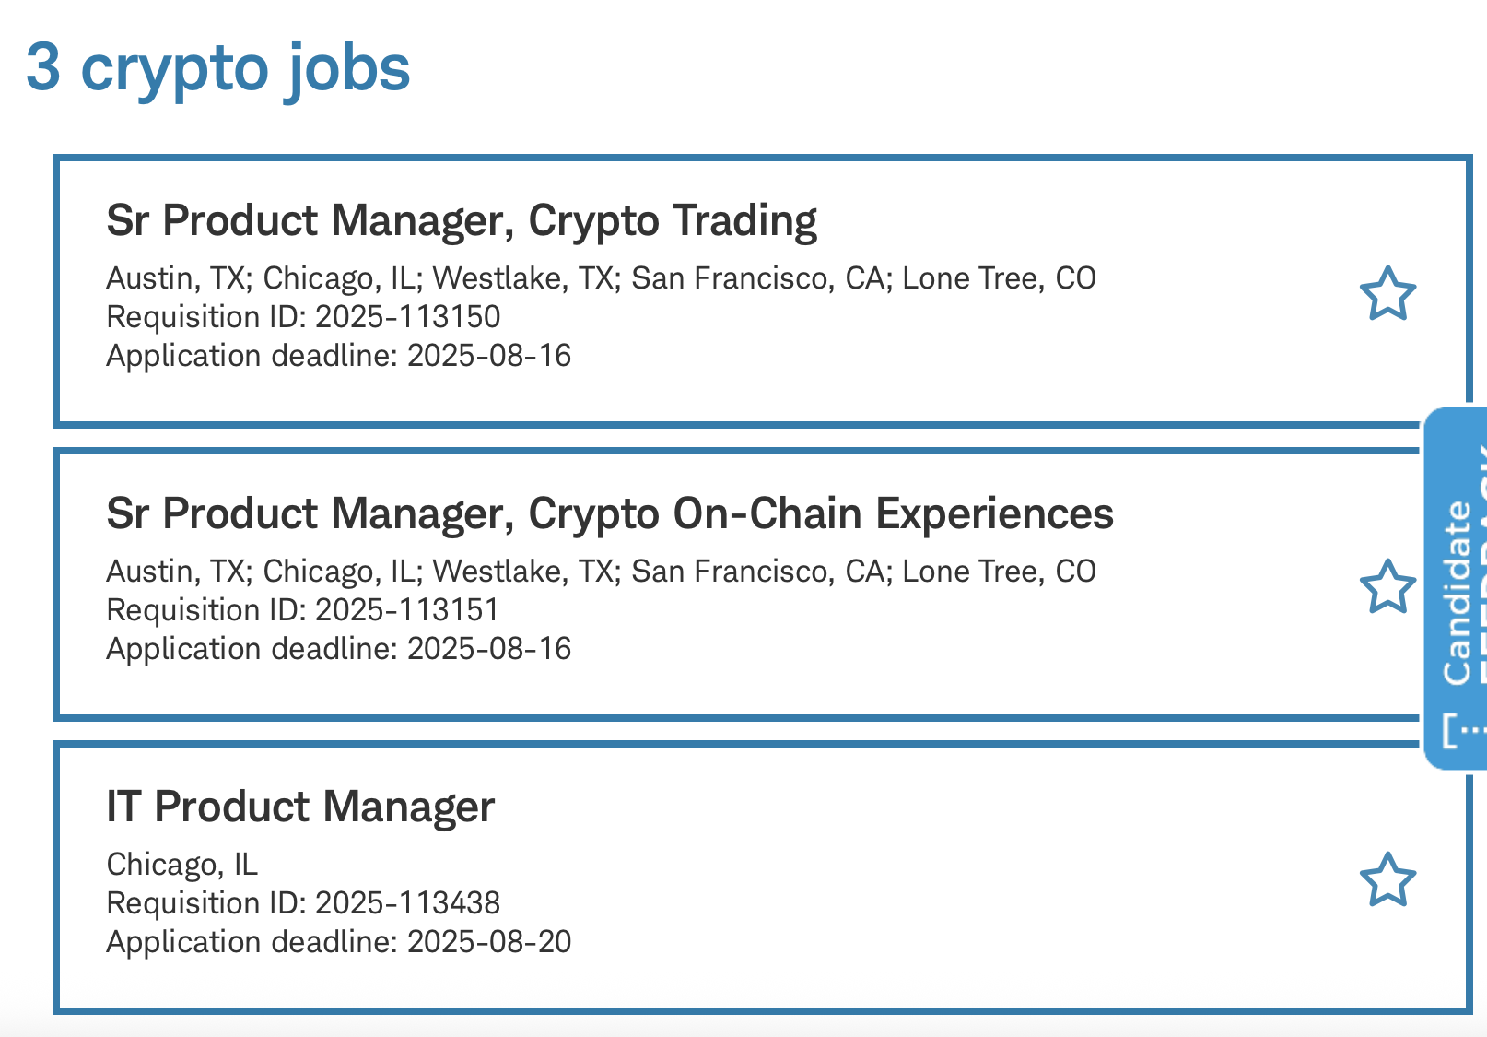
Task: Star the Crypto On-Chain Experiences job
Action: [1387, 587]
